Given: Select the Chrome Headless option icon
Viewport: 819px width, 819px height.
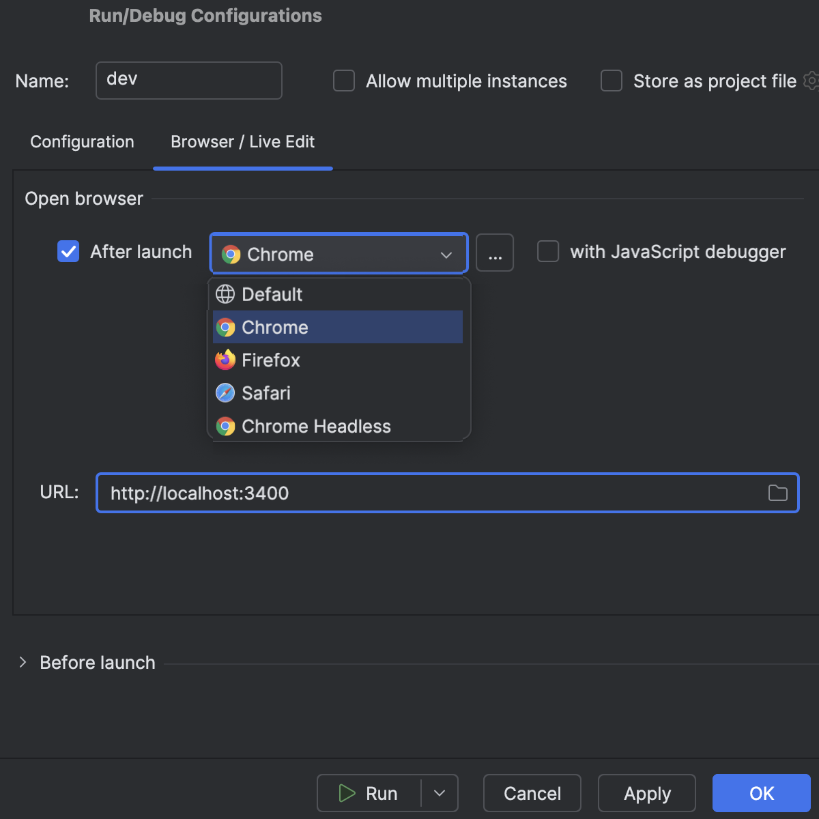Looking at the screenshot, I should coord(225,426).
